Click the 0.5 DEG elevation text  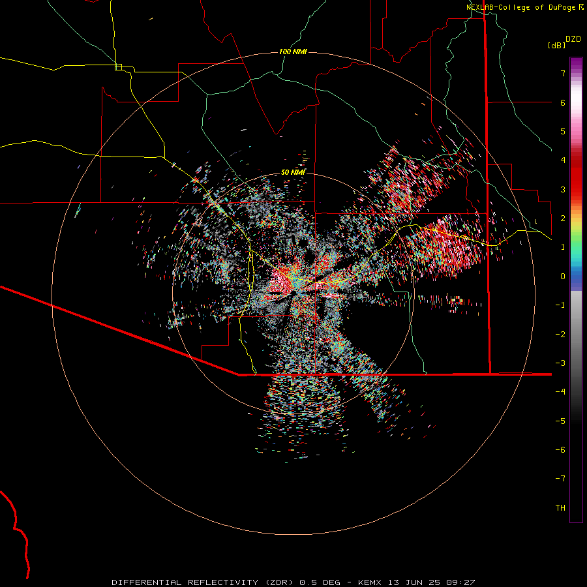(320, 582)
